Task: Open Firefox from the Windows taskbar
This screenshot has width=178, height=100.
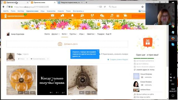Action: tap(173, 38)
